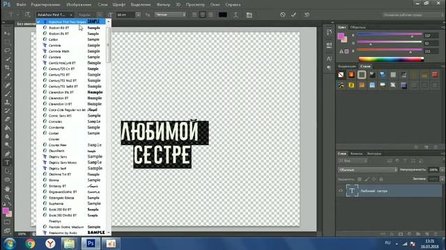Toggle lock all in Layers panel
This screenshot has height=250, width=446.
(381, 179)
